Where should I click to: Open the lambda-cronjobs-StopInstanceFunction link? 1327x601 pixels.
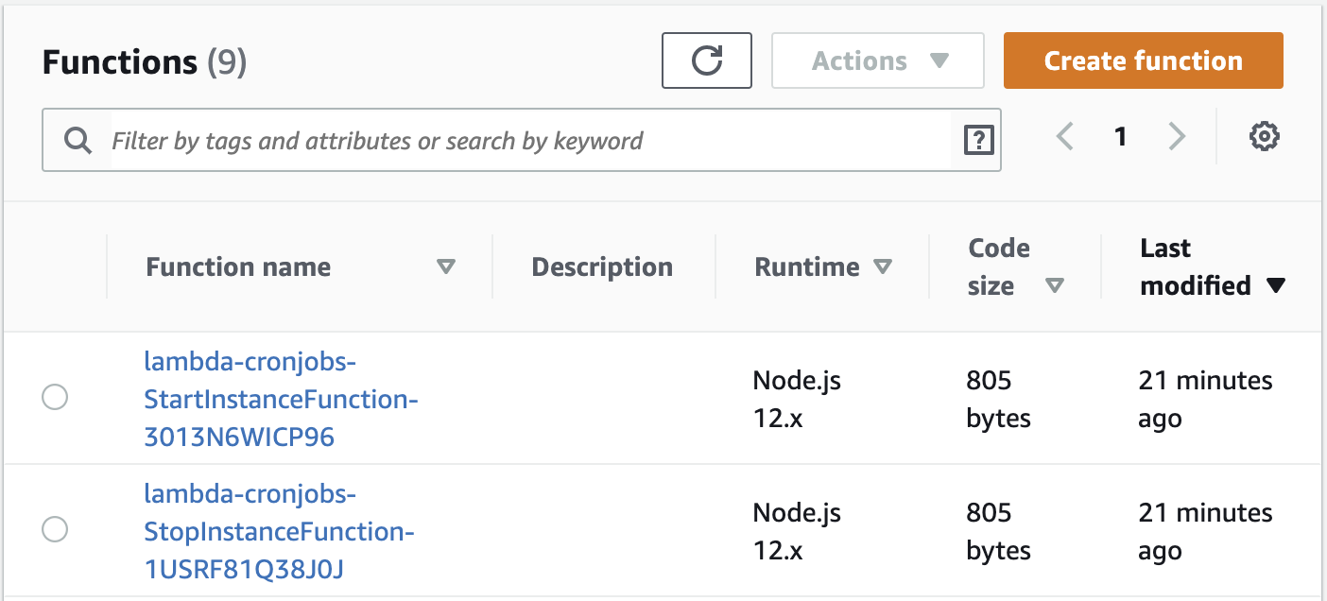279,531
